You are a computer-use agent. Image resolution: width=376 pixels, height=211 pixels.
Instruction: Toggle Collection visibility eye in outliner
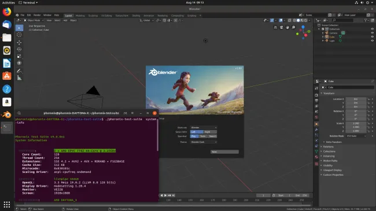tap(372, 29)
